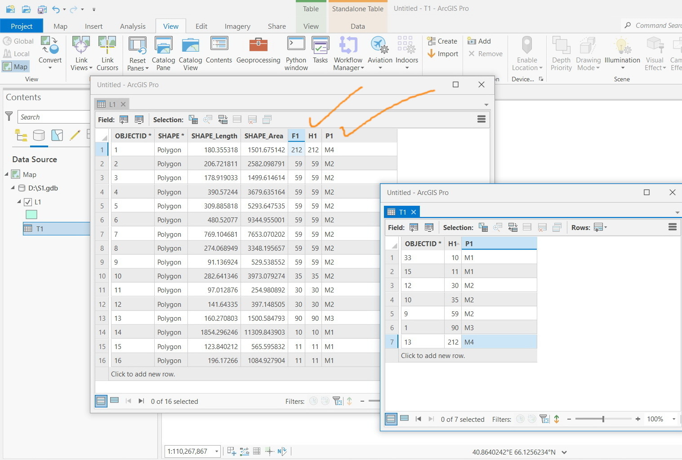Click 'Click to add new row' in T1
Viewport: 682px width, 460px height.
tap(433, 355)
